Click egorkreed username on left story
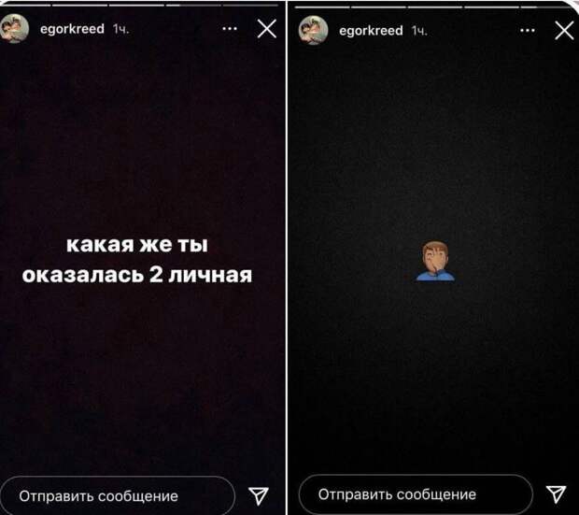This screenshot has width=579, height=515. [72, 29]
